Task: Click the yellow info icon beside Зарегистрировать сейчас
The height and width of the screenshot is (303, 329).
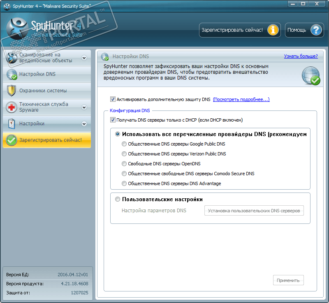Action: tap(273, 30)
